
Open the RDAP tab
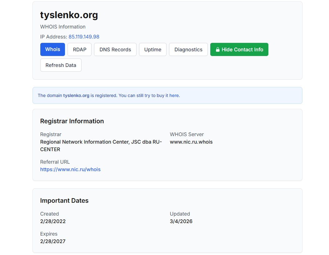click(x=79, y=49)
